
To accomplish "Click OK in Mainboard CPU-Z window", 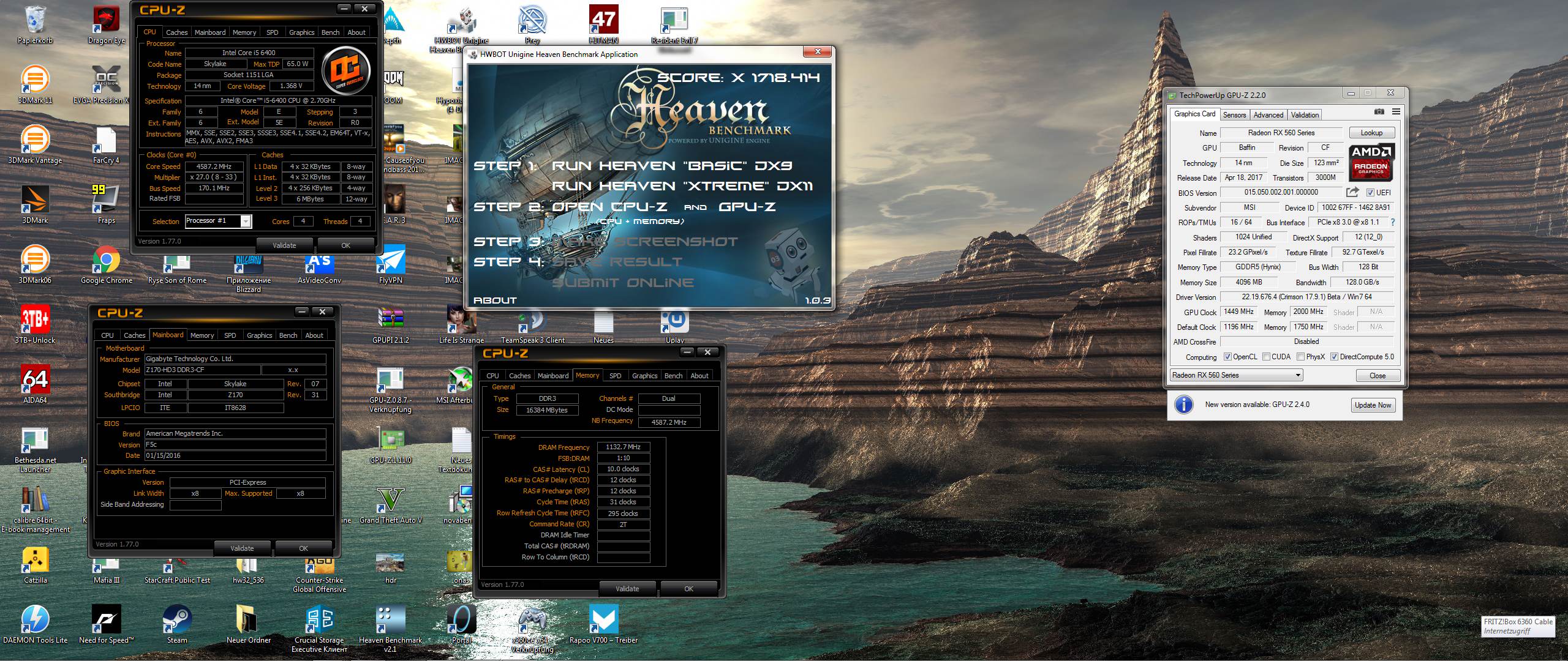I will click(303, 548).
